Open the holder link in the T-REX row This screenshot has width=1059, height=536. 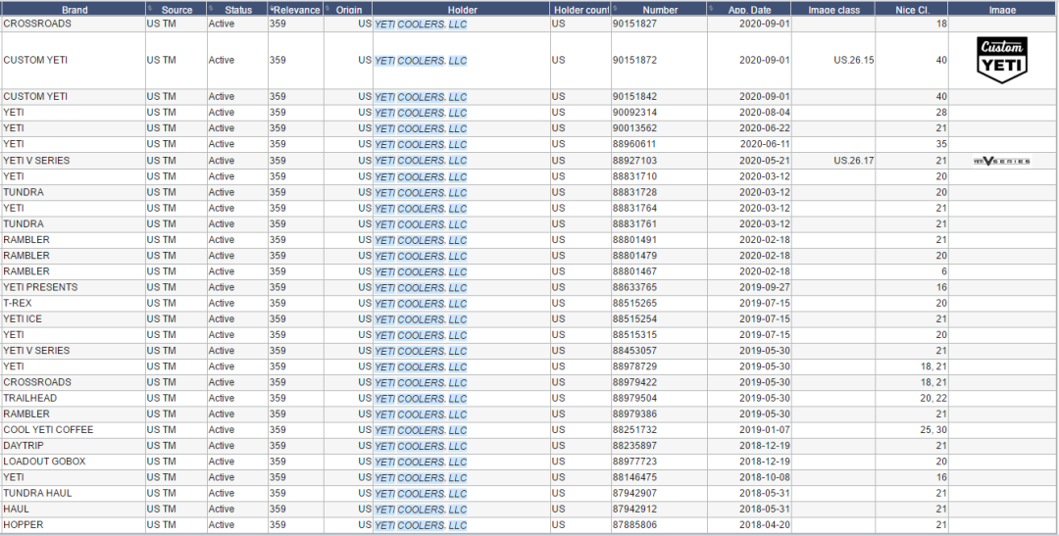click(x=421, y=303)
